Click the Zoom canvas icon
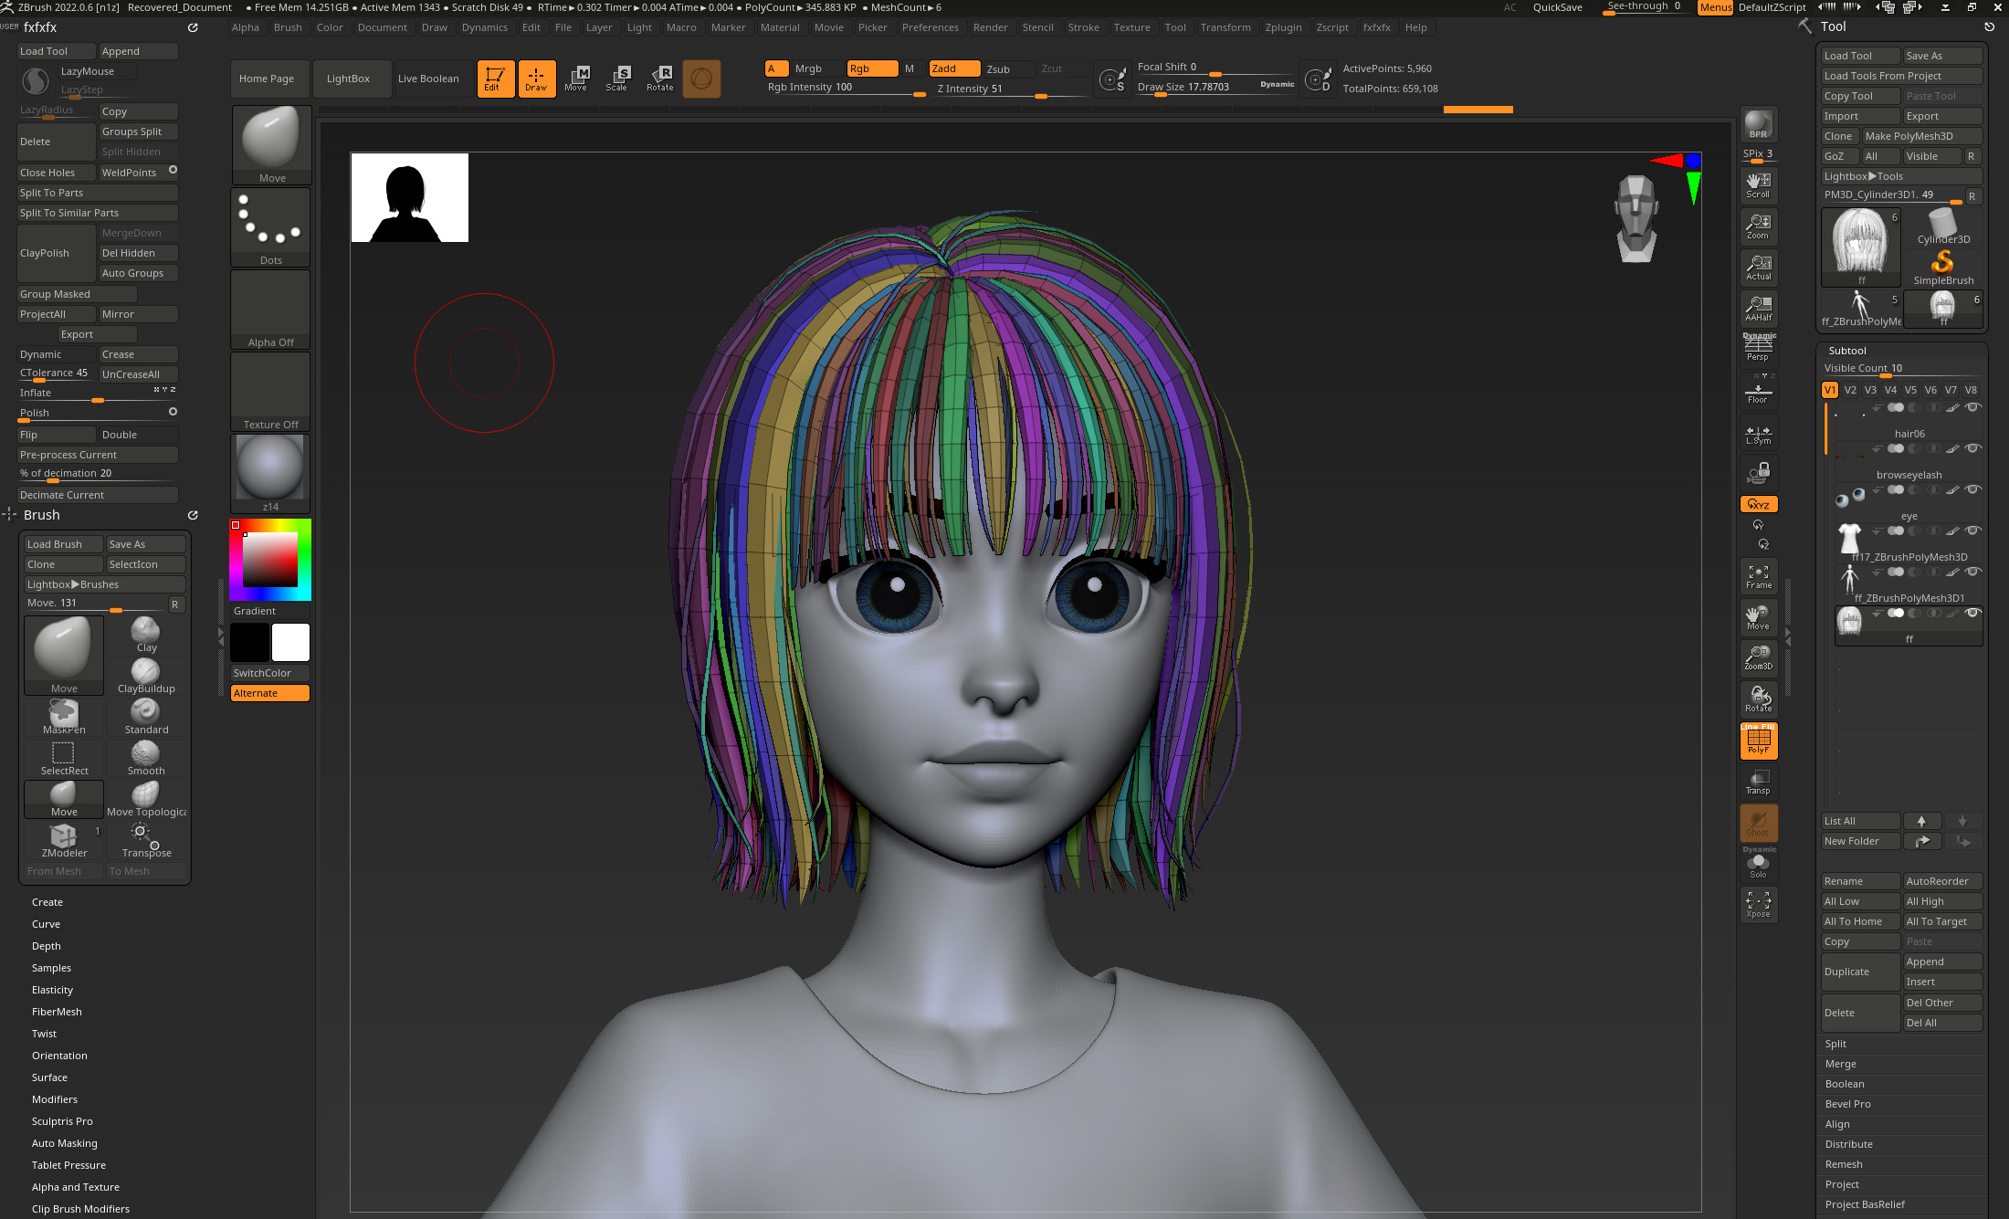The height and width of the screenshot is (1219, 2009). pos(1758,226)
